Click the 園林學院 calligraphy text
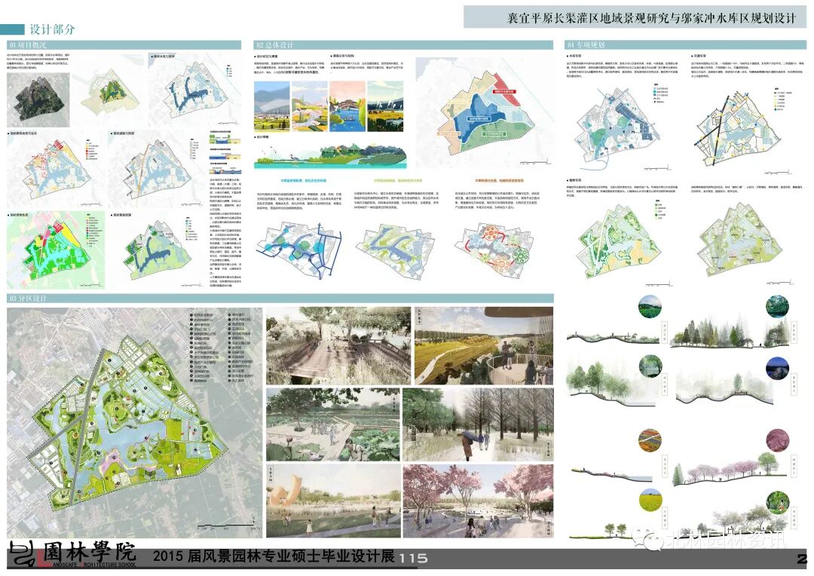 coord(89,551)
